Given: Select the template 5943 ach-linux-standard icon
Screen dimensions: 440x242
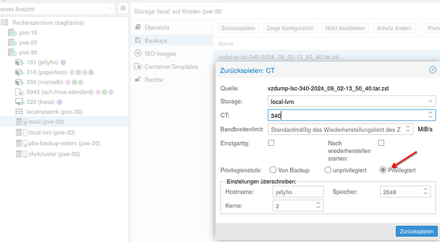Looking at the screenshot, I should point(20,92).
